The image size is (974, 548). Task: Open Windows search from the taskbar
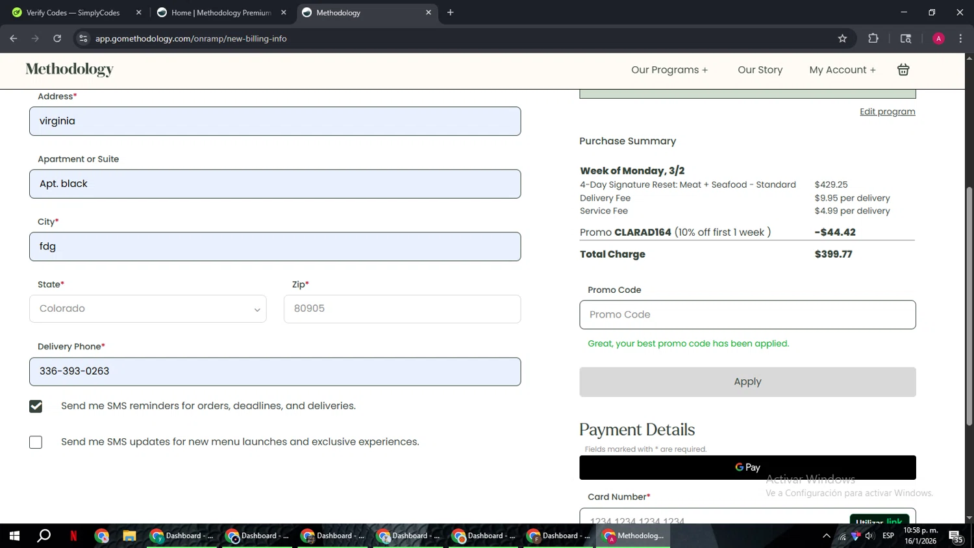[44, 536]
